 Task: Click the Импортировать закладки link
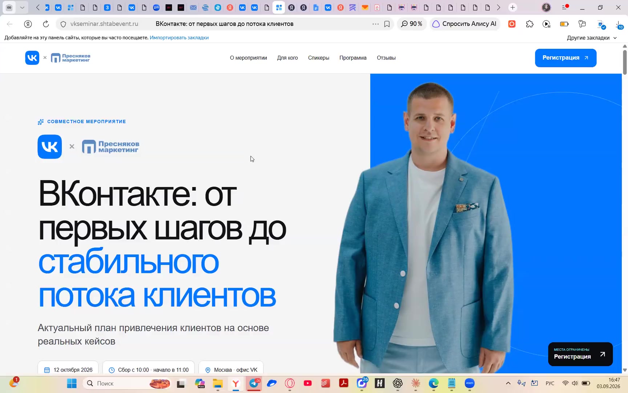click(x=179, y=37)
